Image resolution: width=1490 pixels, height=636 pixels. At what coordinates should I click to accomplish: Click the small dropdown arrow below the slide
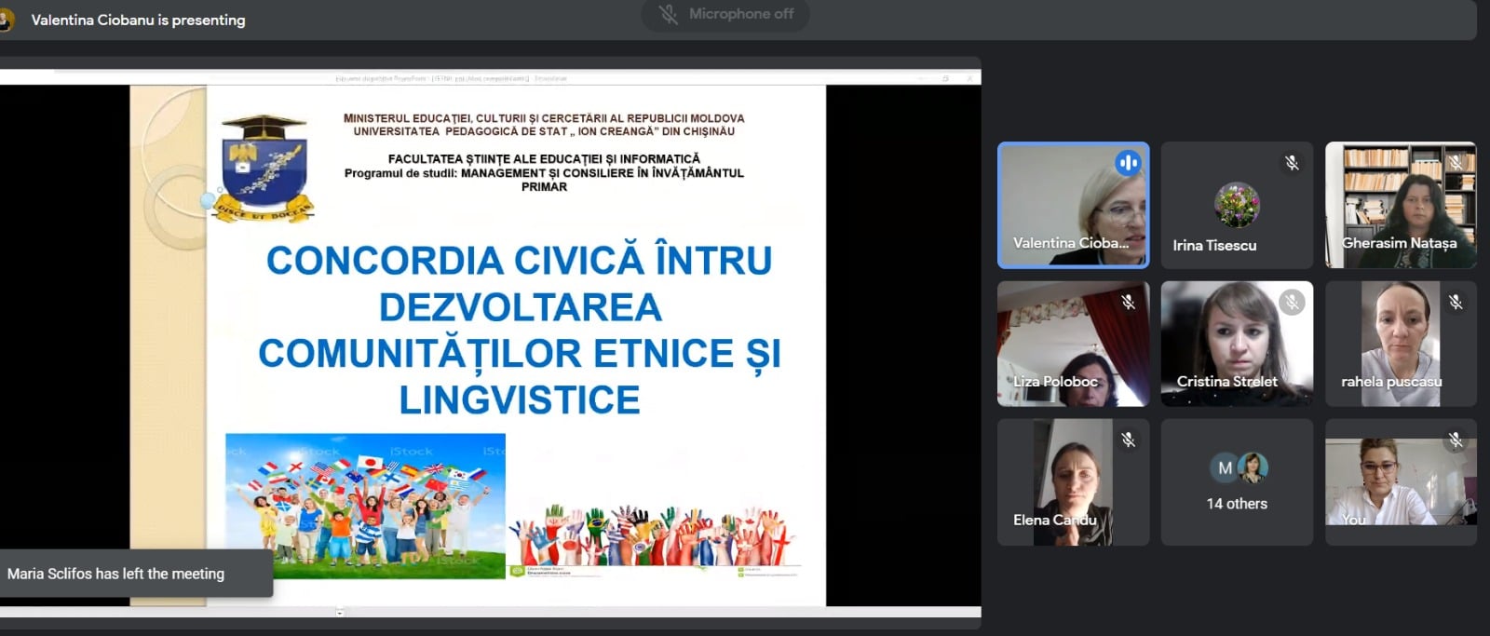pyautogui.click(x=340, y=613)
